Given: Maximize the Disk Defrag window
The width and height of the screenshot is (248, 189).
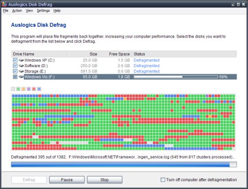Looking at the screenshot, I should pos(238,4).
